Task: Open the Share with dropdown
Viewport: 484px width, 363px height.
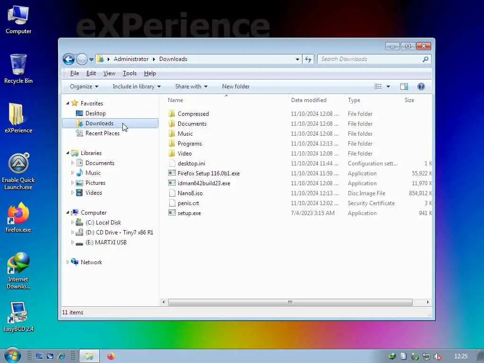Action: pyautogui.click(x=191, y=86)
